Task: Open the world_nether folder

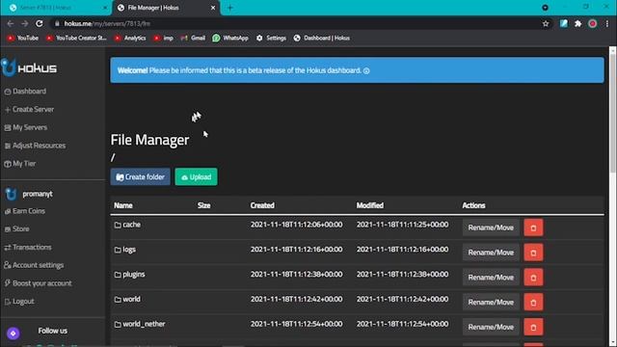Action: coord(140,324)
